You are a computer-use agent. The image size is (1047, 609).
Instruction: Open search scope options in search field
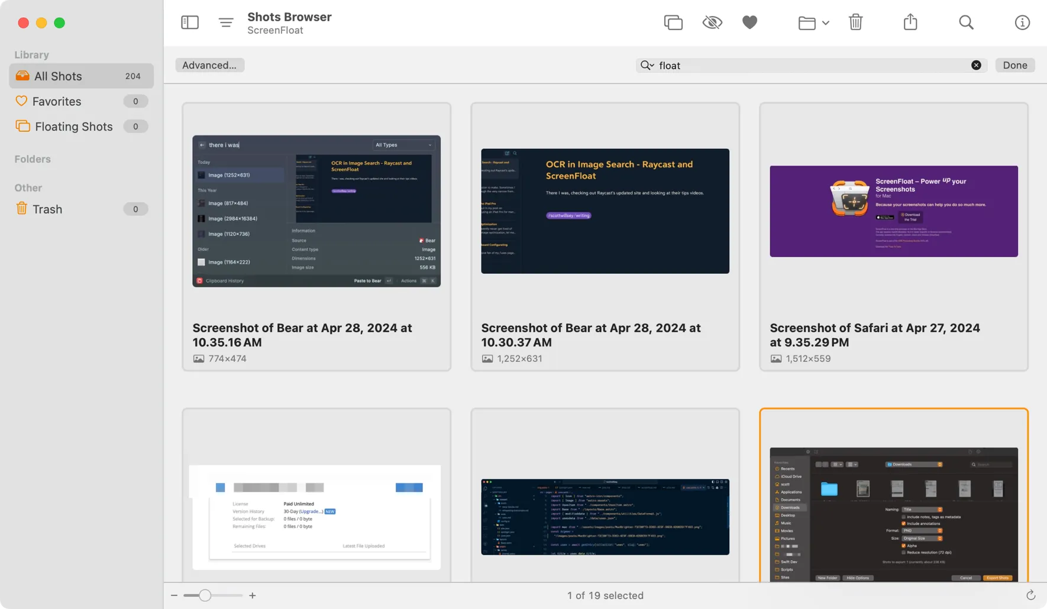[647, 65]
